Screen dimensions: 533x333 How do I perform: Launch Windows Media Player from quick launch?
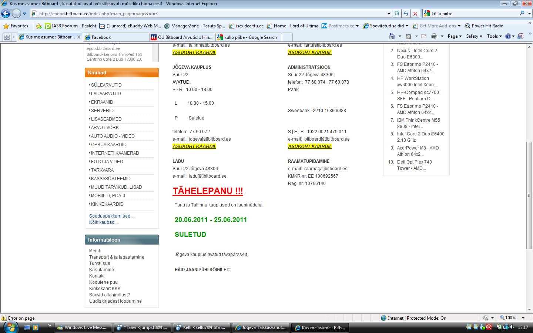[x=36, y=327]
